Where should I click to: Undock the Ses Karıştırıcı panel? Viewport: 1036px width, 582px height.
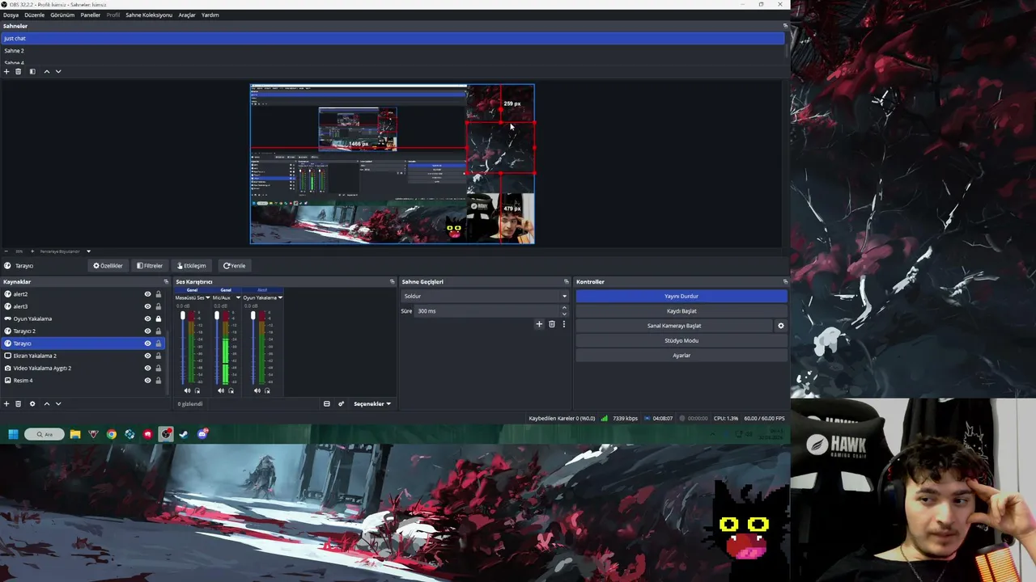(x=393, y=282)
